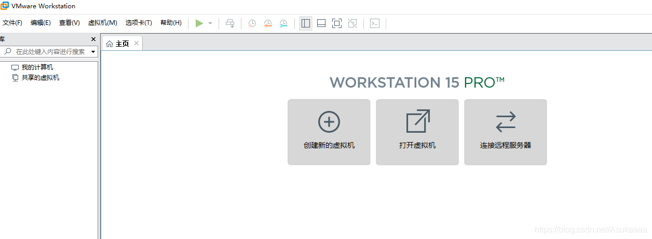Open the 文件(F) menu
Viewport: 652px width, 239px height.
(x=12, y=23)
